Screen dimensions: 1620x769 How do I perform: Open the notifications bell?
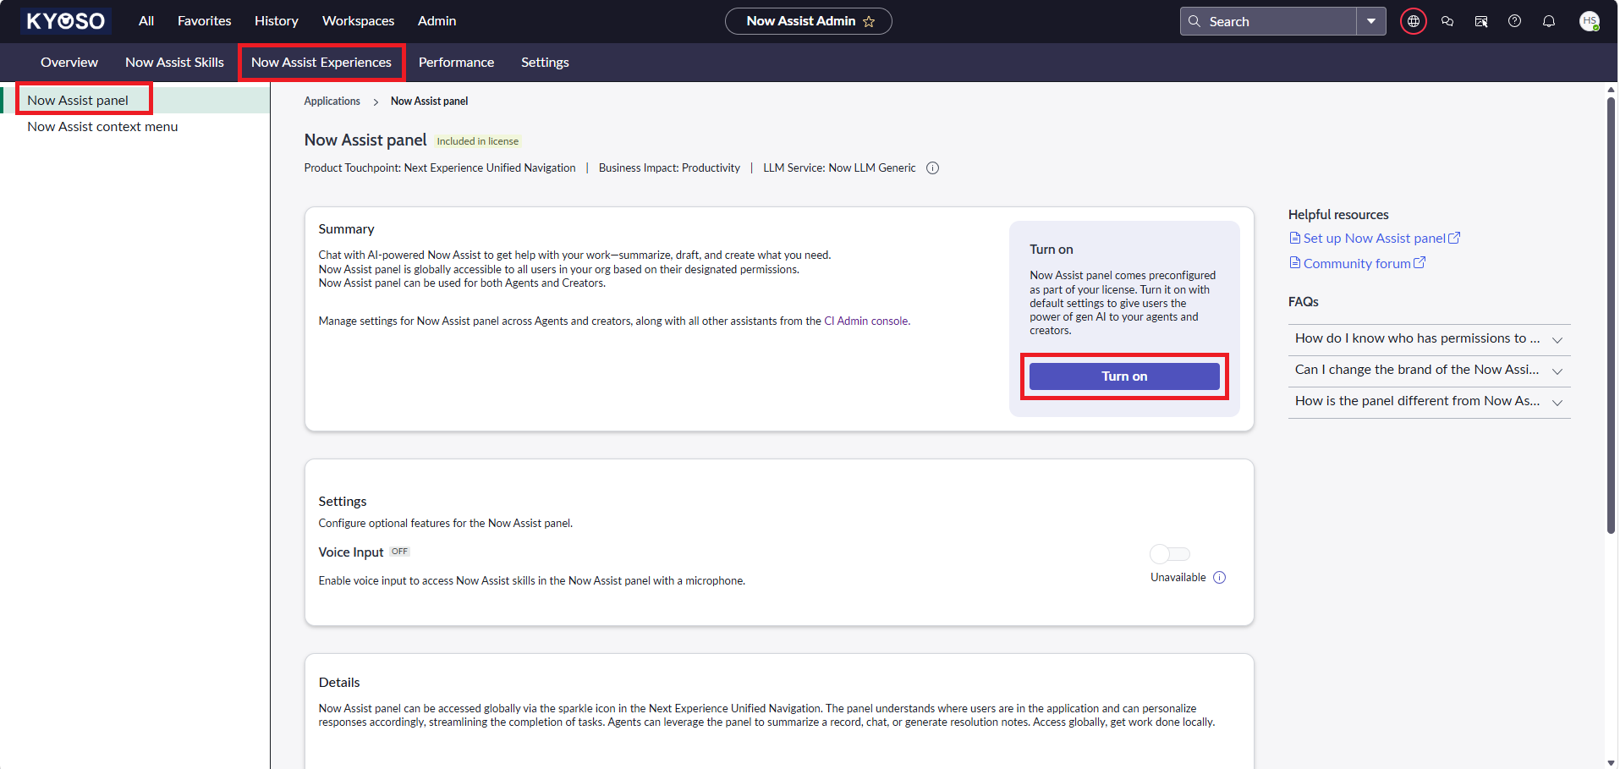[x=1549, y=21]
